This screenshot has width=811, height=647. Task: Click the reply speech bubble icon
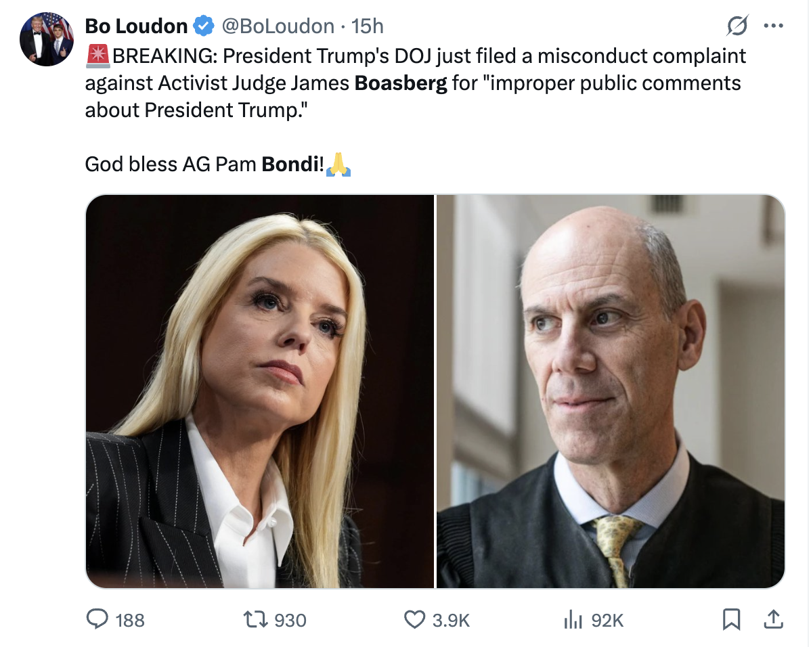[x=98, y=619]
